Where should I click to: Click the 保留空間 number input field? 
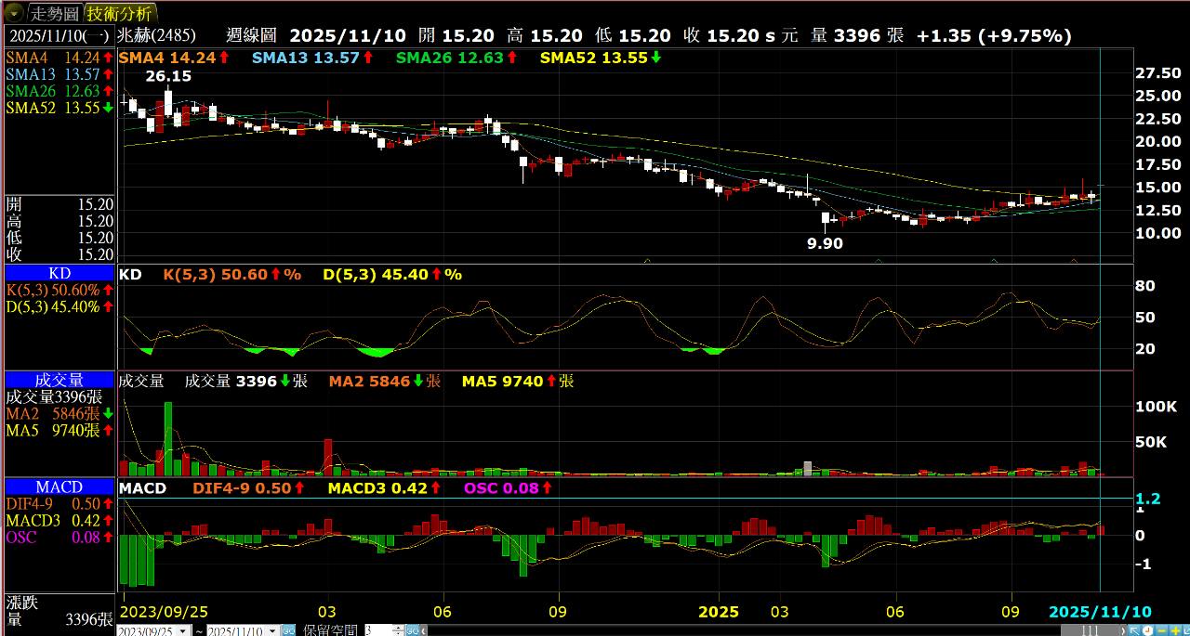(378, 631)
